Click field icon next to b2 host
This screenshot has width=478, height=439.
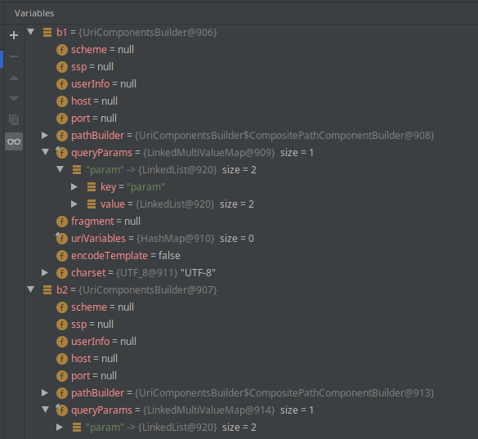(x=62, y=358)
